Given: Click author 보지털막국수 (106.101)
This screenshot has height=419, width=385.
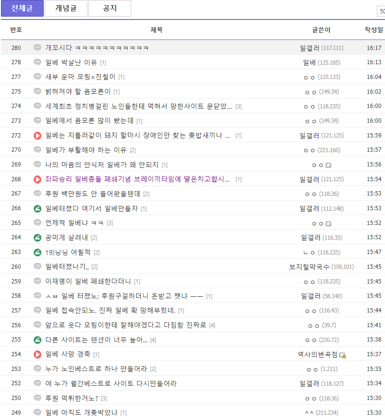Looking at the screenshot, I should pyautogui.click(x=321, y=267).
